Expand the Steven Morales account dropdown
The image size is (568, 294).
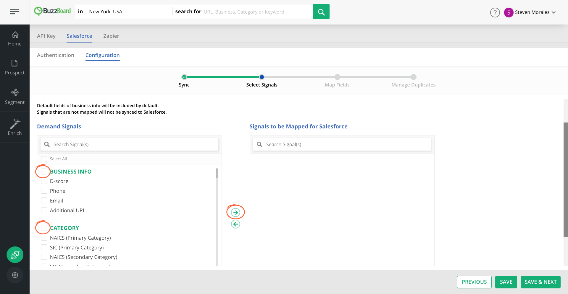(x=554, y=12)
